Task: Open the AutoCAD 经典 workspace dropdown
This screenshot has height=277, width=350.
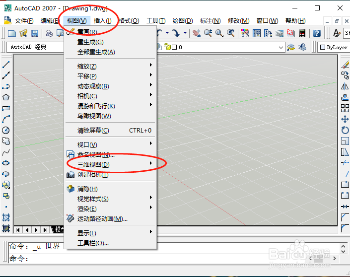Action: tap(35, 47)
